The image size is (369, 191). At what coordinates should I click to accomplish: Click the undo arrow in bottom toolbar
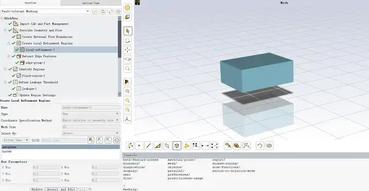tap(260, 146)
